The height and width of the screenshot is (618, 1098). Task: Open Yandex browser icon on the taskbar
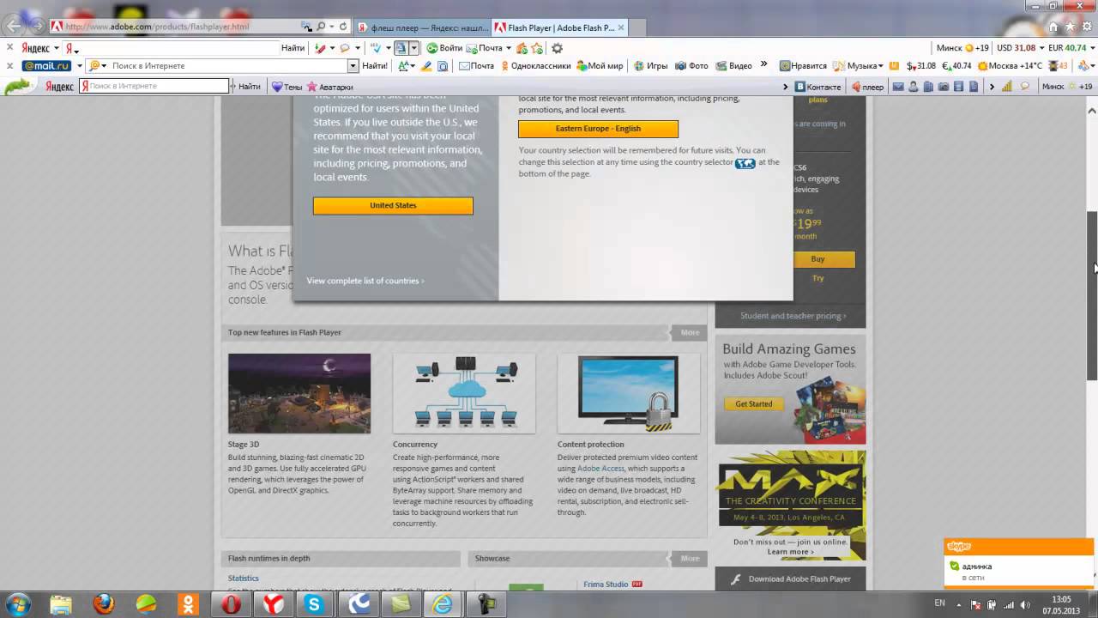point(274,604)
